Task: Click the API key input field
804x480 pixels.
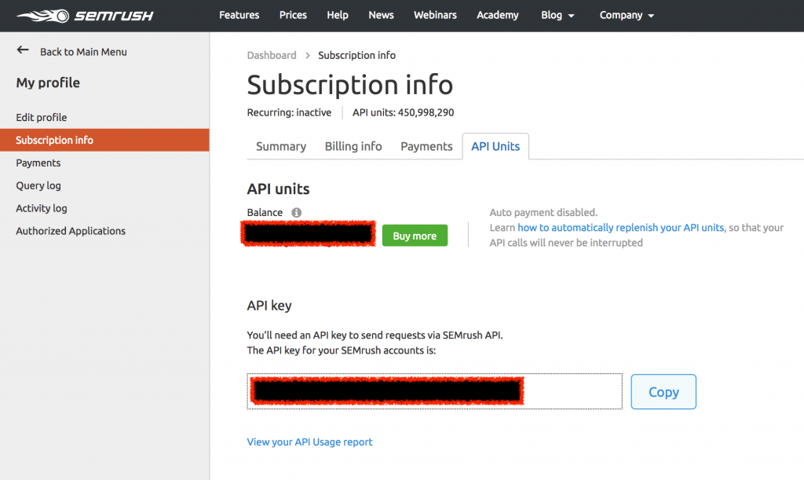Action: [435, 391]
